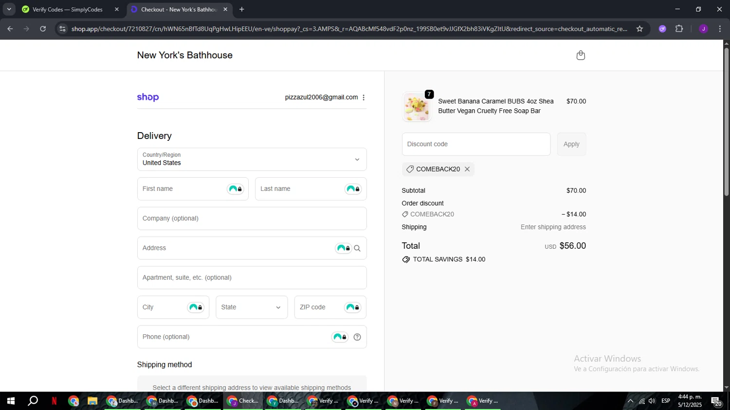
Task: Click the Discount code field
Action: pos(476,144)
